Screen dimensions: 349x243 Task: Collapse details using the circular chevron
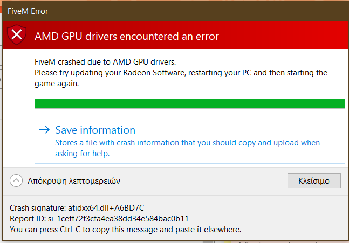point(16,181)
